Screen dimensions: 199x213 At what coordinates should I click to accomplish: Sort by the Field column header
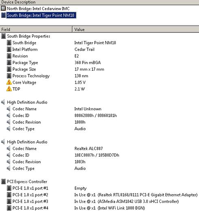(x=36, y=30)
